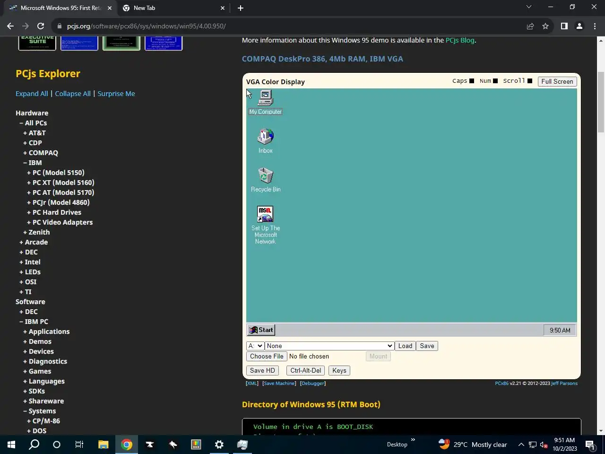Open My Computer icon on Windows 95 desktop
Viewport: 605px width, 454px height.
(265, 102)
